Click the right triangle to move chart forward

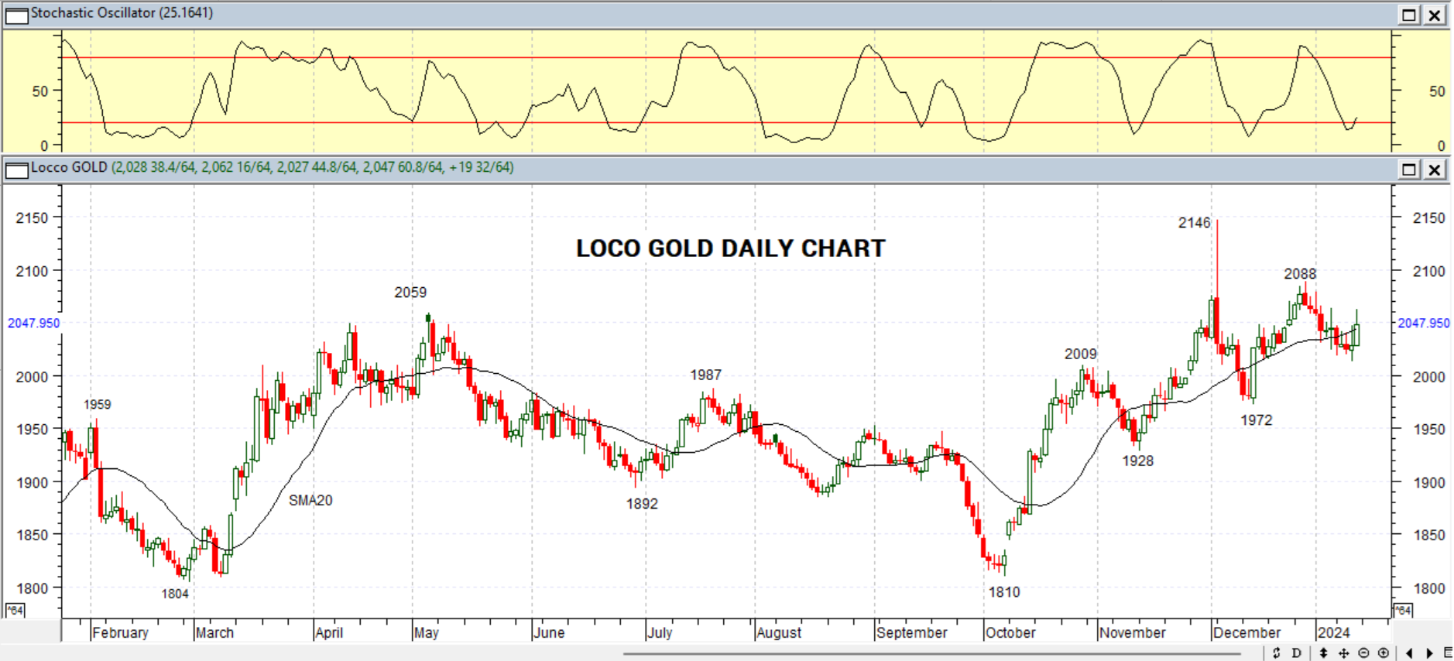[1429, 653]
